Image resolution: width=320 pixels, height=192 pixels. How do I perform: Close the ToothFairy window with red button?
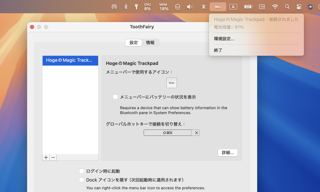tap(32, 27)
